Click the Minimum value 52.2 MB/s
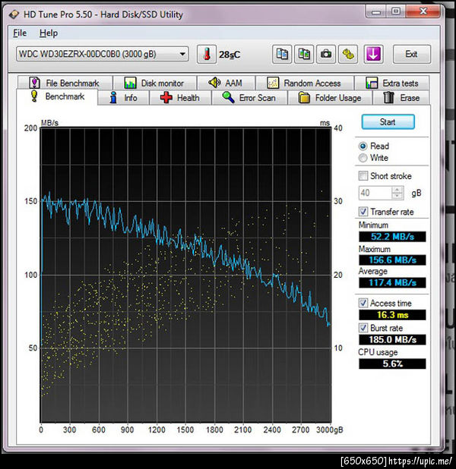This screenshot has height=469, width=456. click(392, 237)
